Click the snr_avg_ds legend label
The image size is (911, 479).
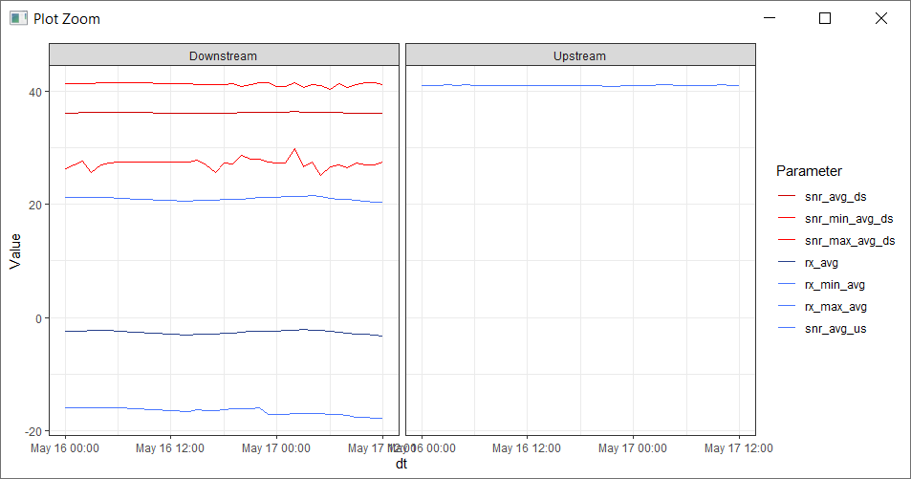[835, 197]
